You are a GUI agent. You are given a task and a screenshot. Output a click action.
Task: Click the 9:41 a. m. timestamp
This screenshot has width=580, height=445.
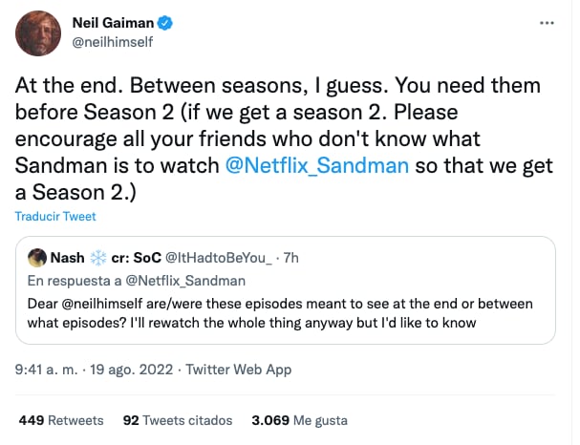coord(48,369)
